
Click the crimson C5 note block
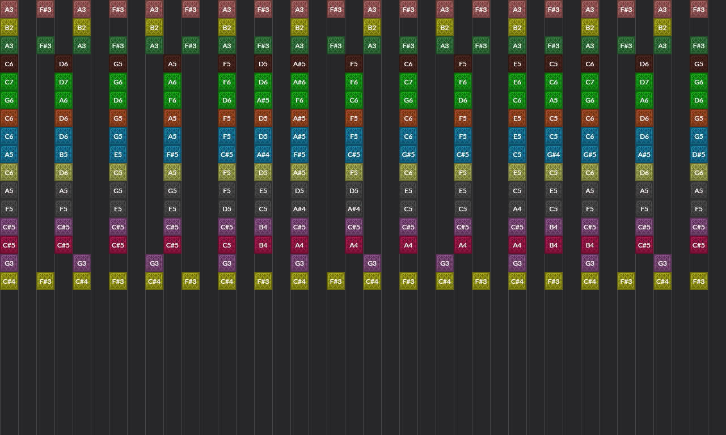[x=227, y=245]
